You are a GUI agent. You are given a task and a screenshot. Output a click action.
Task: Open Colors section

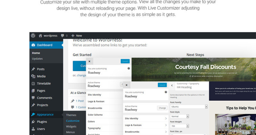tap(105, 122)
